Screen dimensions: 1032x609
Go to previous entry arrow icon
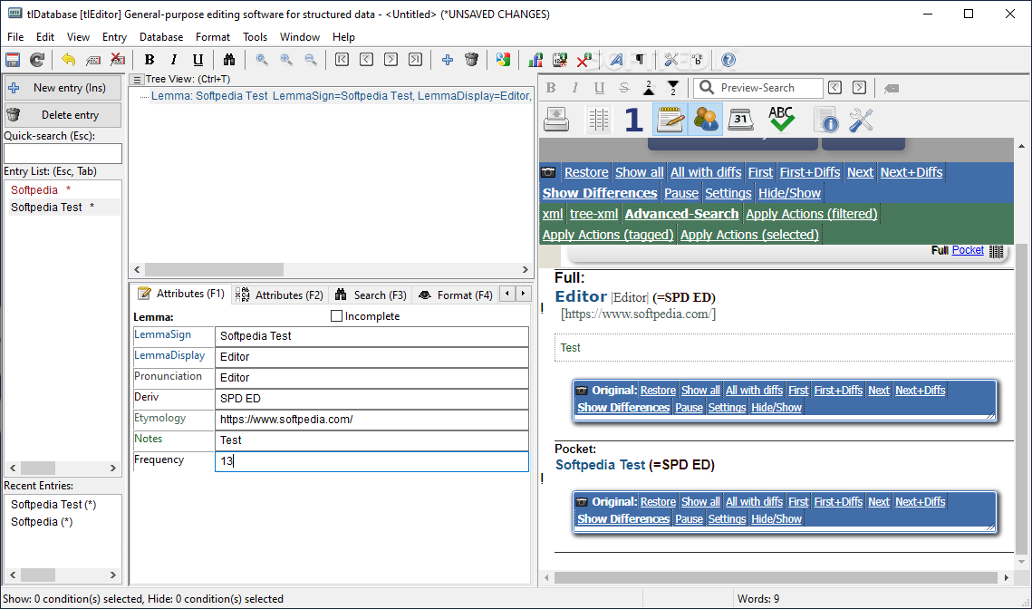click(367, 60)
